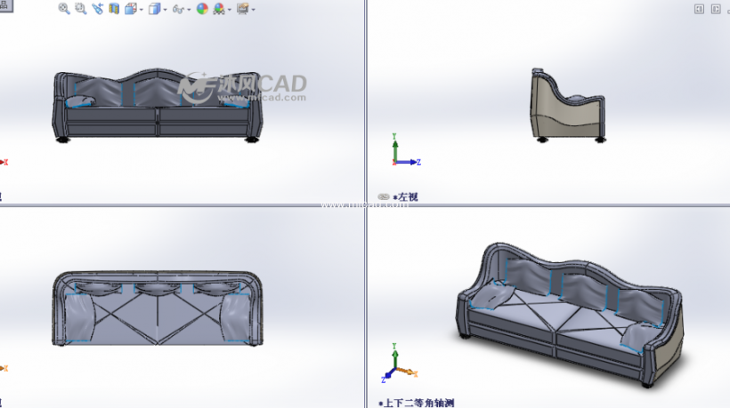Image resolution: width=730 pixels, height=408 pixels.
Task: Open the View Orientation cube icon
Action: tap(130, 8)
